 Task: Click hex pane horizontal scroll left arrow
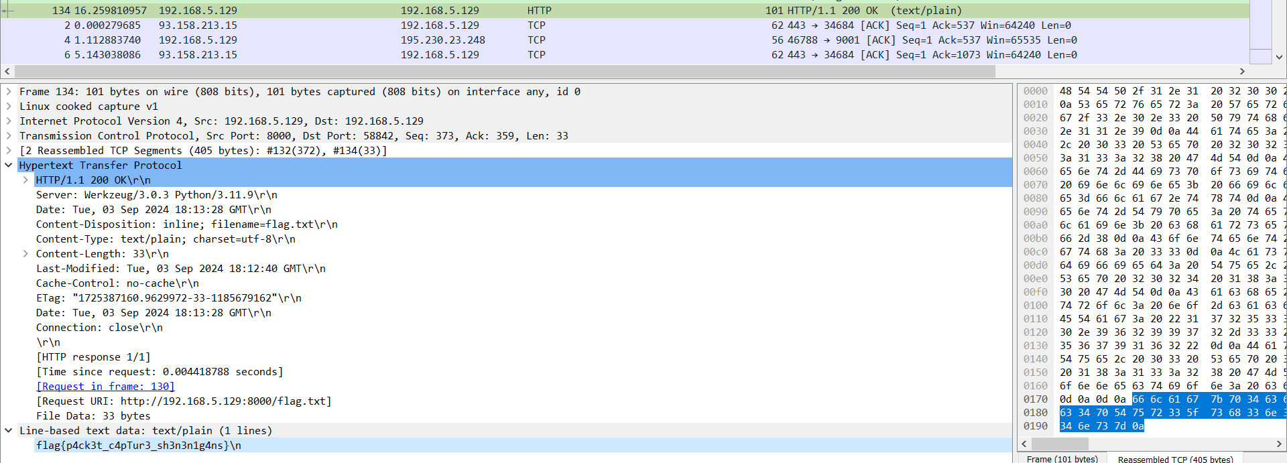1024,444
